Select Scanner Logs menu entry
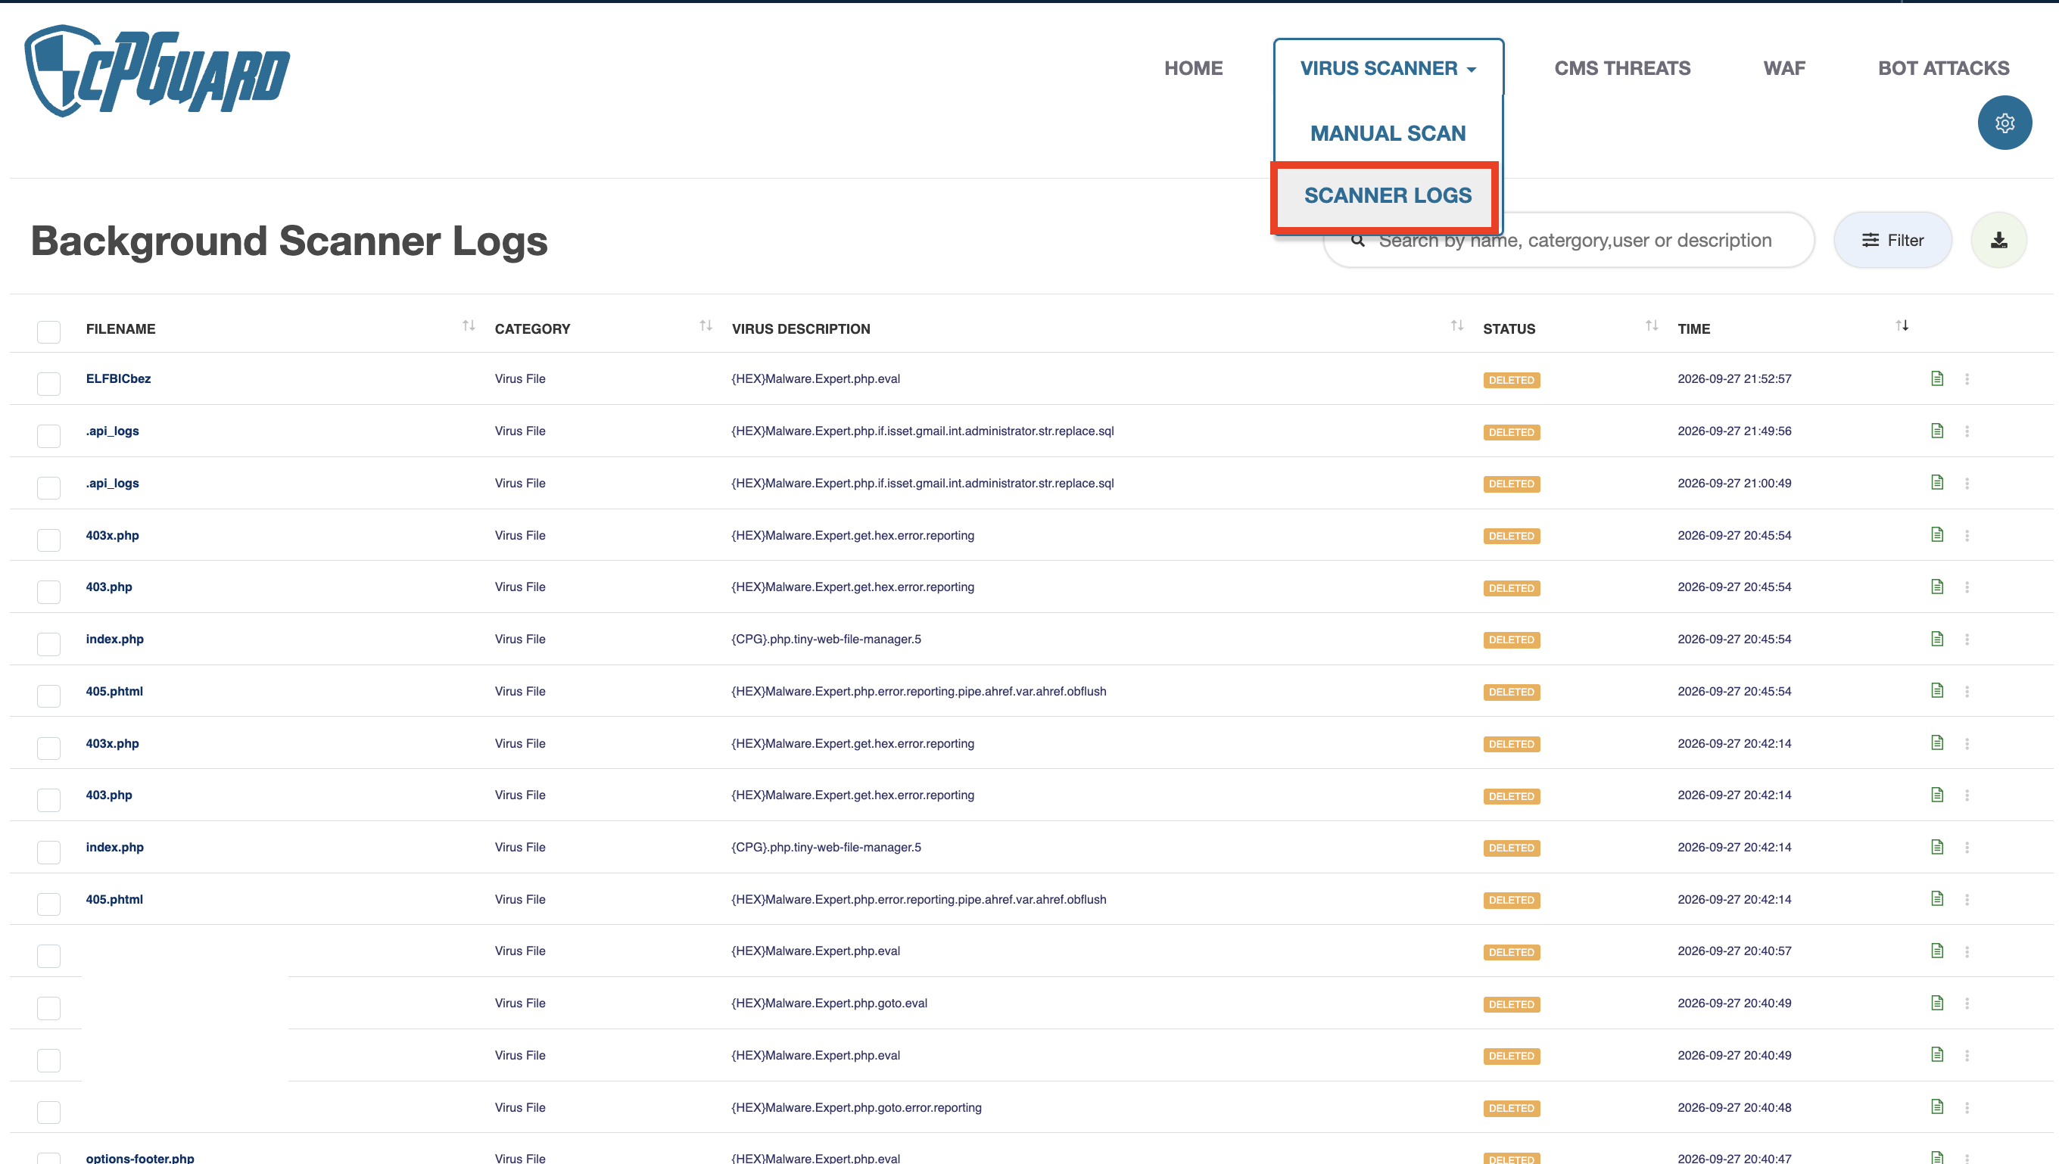2059x1164 pixels. pyautogui.click(x=1388, y=195)
